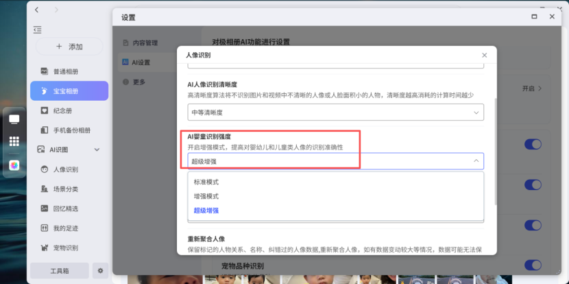Close the 人像识别 dialog
569x284 pixels.
485,55
